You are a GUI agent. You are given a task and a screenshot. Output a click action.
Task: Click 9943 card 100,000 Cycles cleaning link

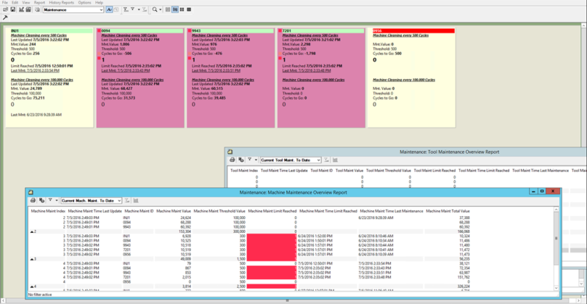223,80
